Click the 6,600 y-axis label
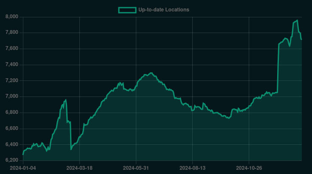This screenshot has height=174, width=312. pos(12,129)
